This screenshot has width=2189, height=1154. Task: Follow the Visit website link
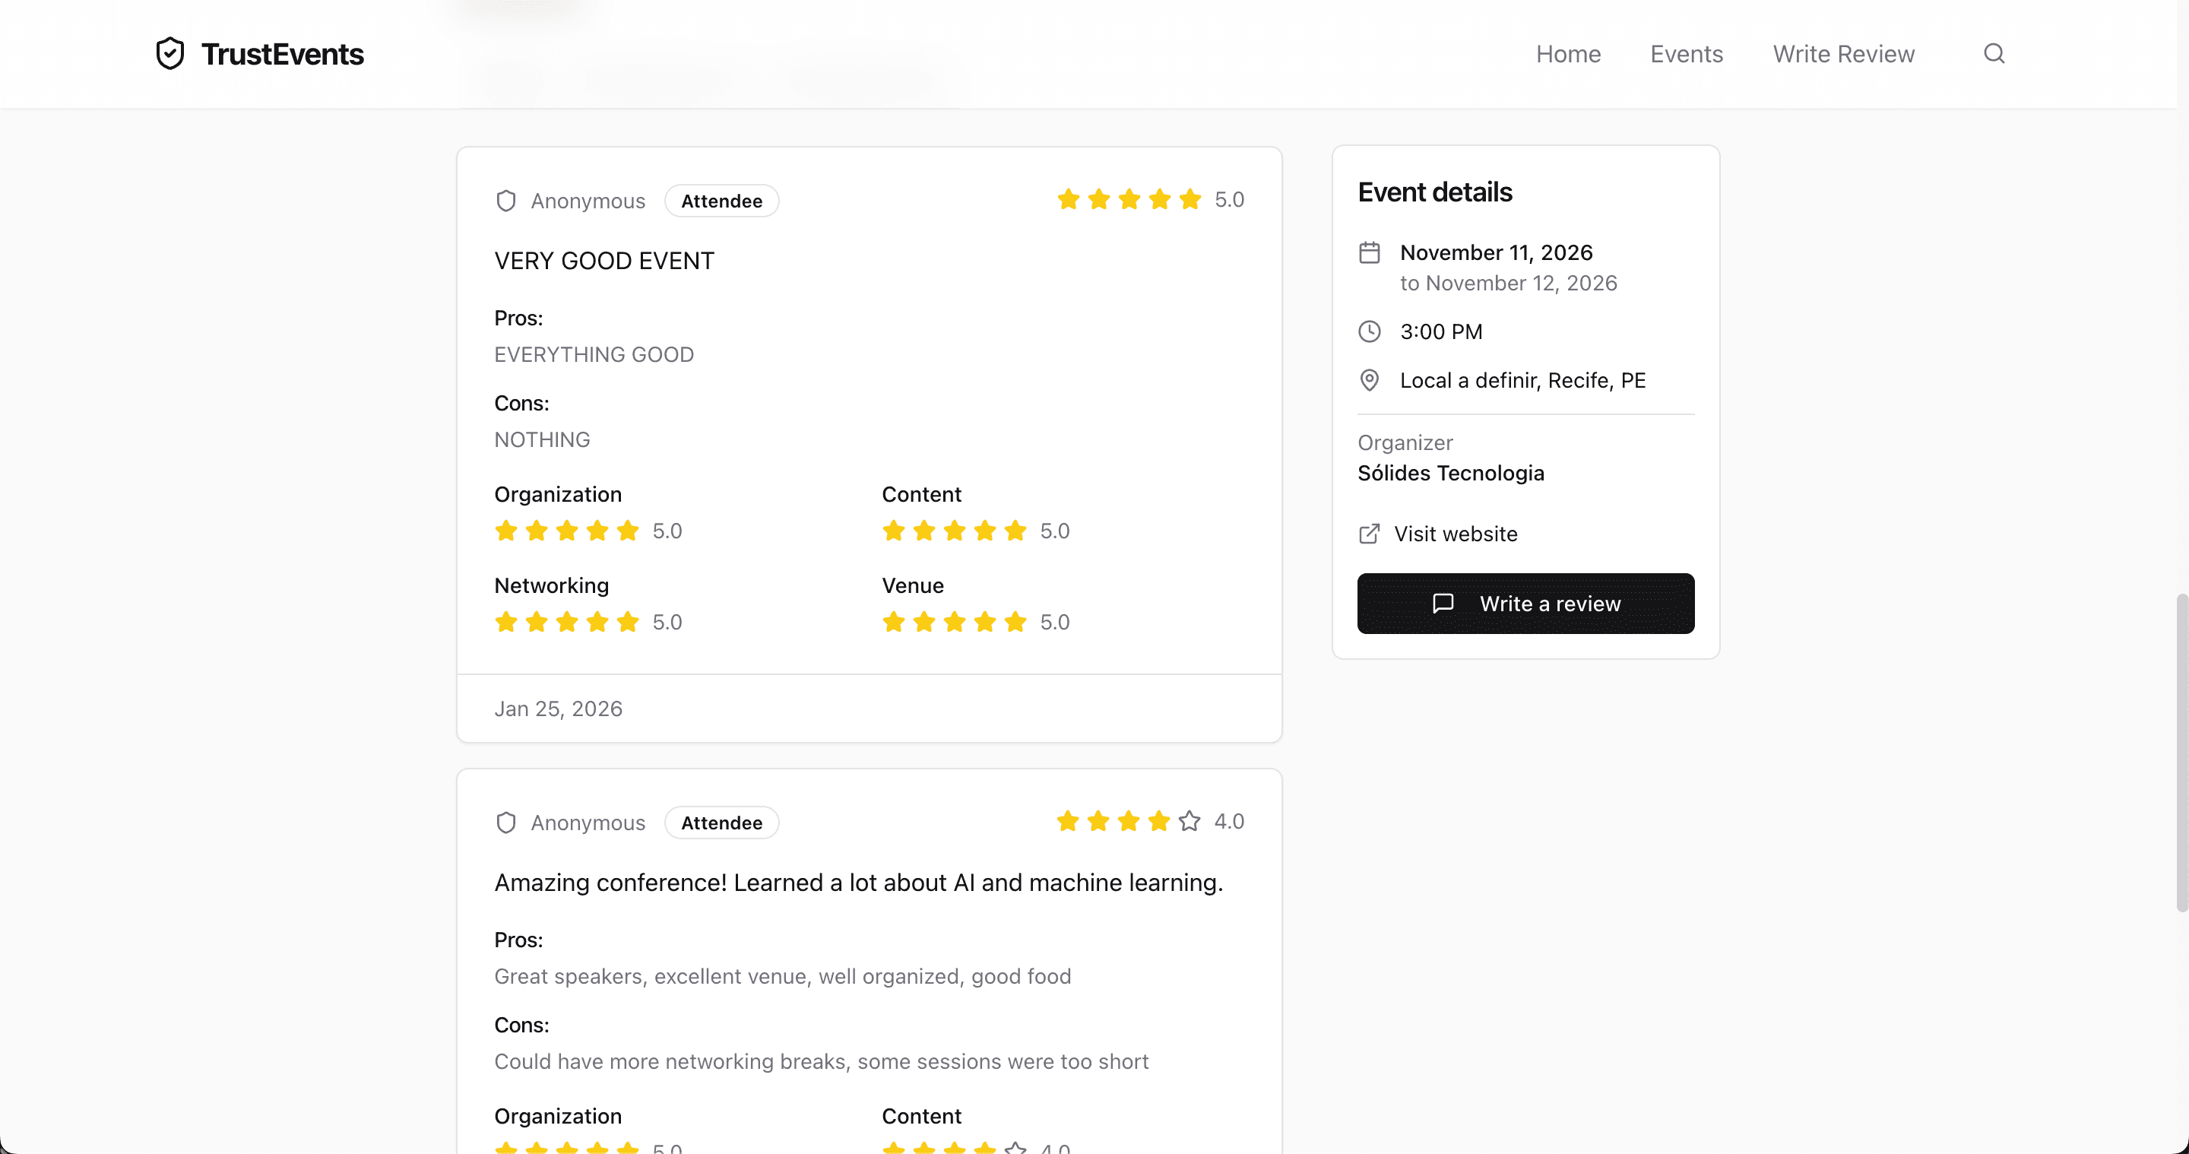point(1455,534)
